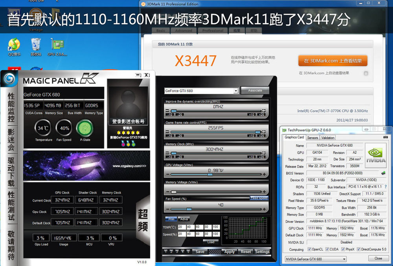Click minus icon on dynamic overclocking slider
393x266 pixels.
(x=167, y=111)
